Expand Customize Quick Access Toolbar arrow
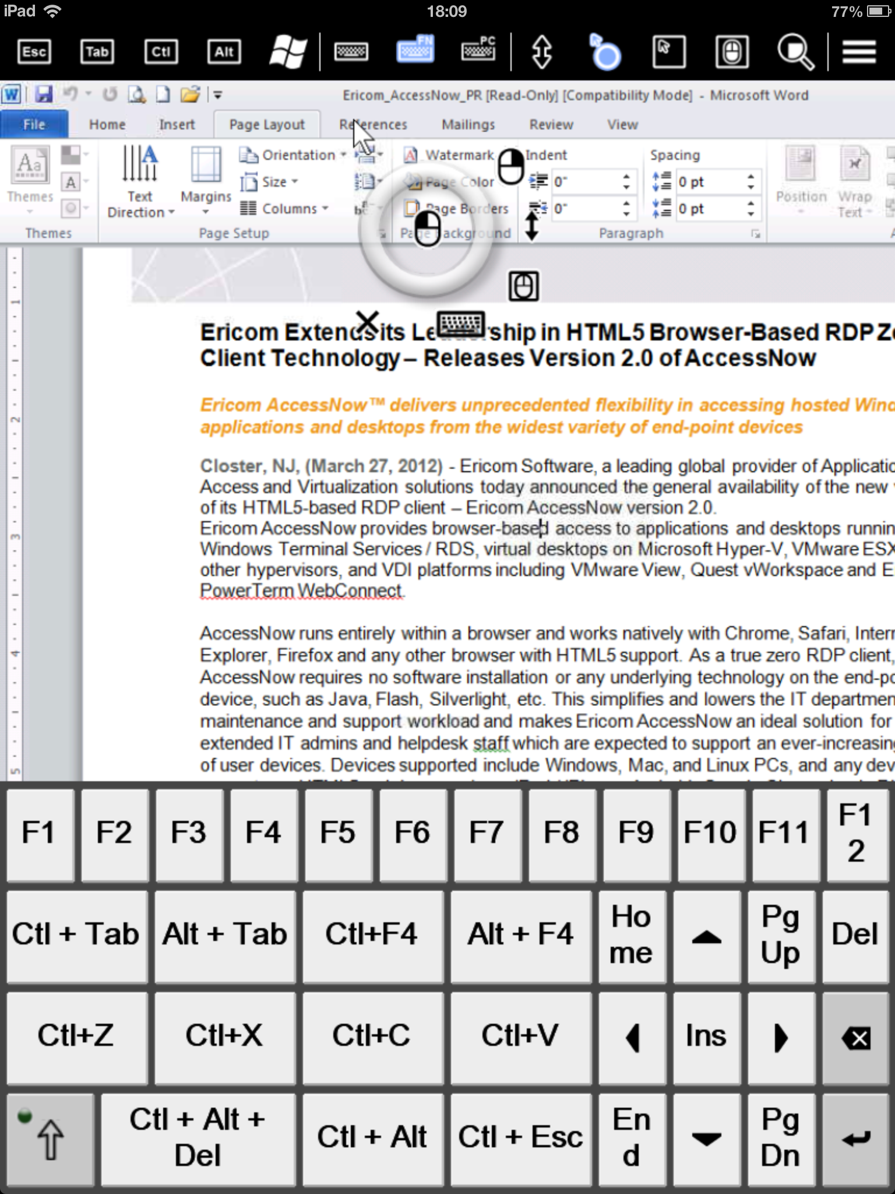Image resolution: width=895 pixels, height=1194 pixels. coord(217,95)
